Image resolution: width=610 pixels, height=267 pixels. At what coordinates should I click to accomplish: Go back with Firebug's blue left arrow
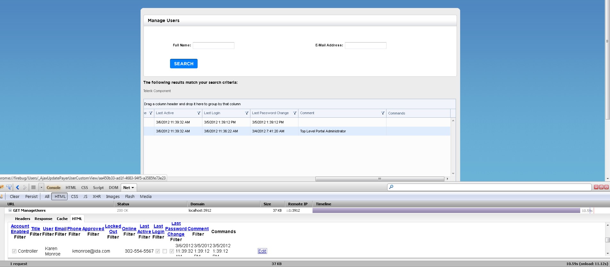point(18,187)
